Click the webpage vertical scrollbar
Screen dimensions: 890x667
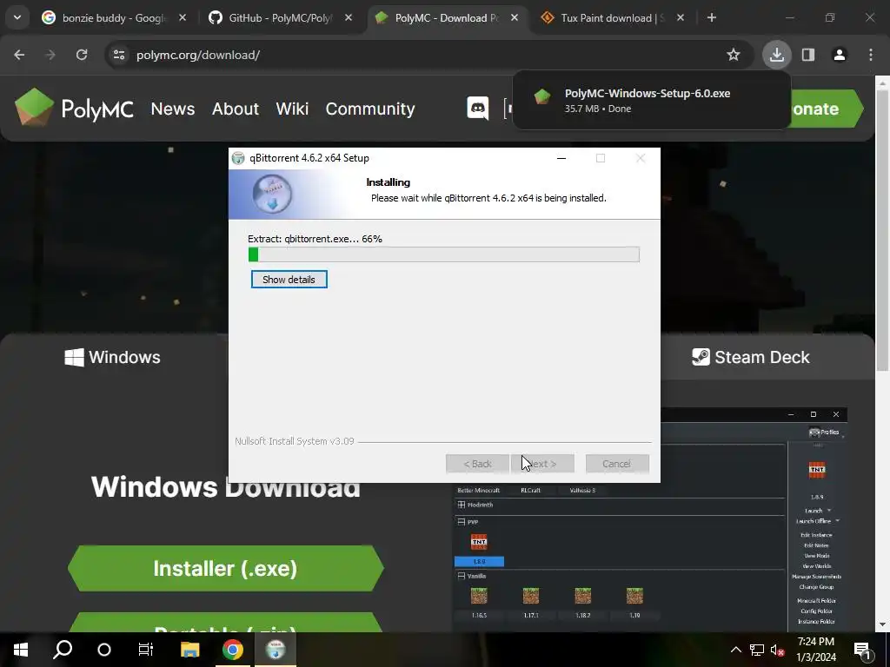(882, 229)
